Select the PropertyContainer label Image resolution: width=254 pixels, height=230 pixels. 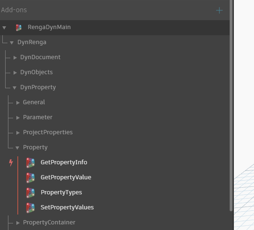tap(49, 222)
